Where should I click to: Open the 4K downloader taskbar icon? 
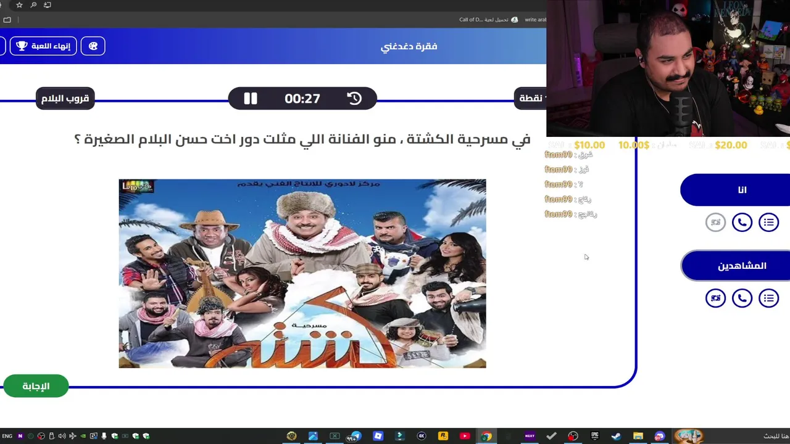tap(422, 436)
